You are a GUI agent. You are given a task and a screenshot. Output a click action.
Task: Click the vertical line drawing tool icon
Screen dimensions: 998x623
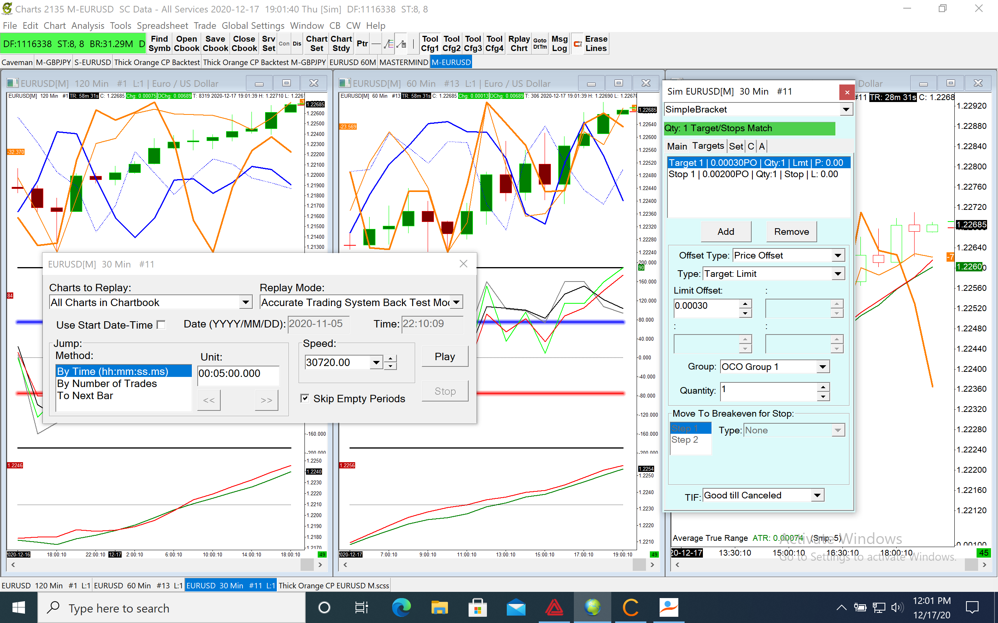tap(413, 44)
